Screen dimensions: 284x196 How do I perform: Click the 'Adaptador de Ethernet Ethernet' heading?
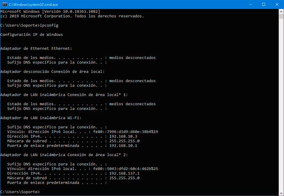tap(36, 49)
